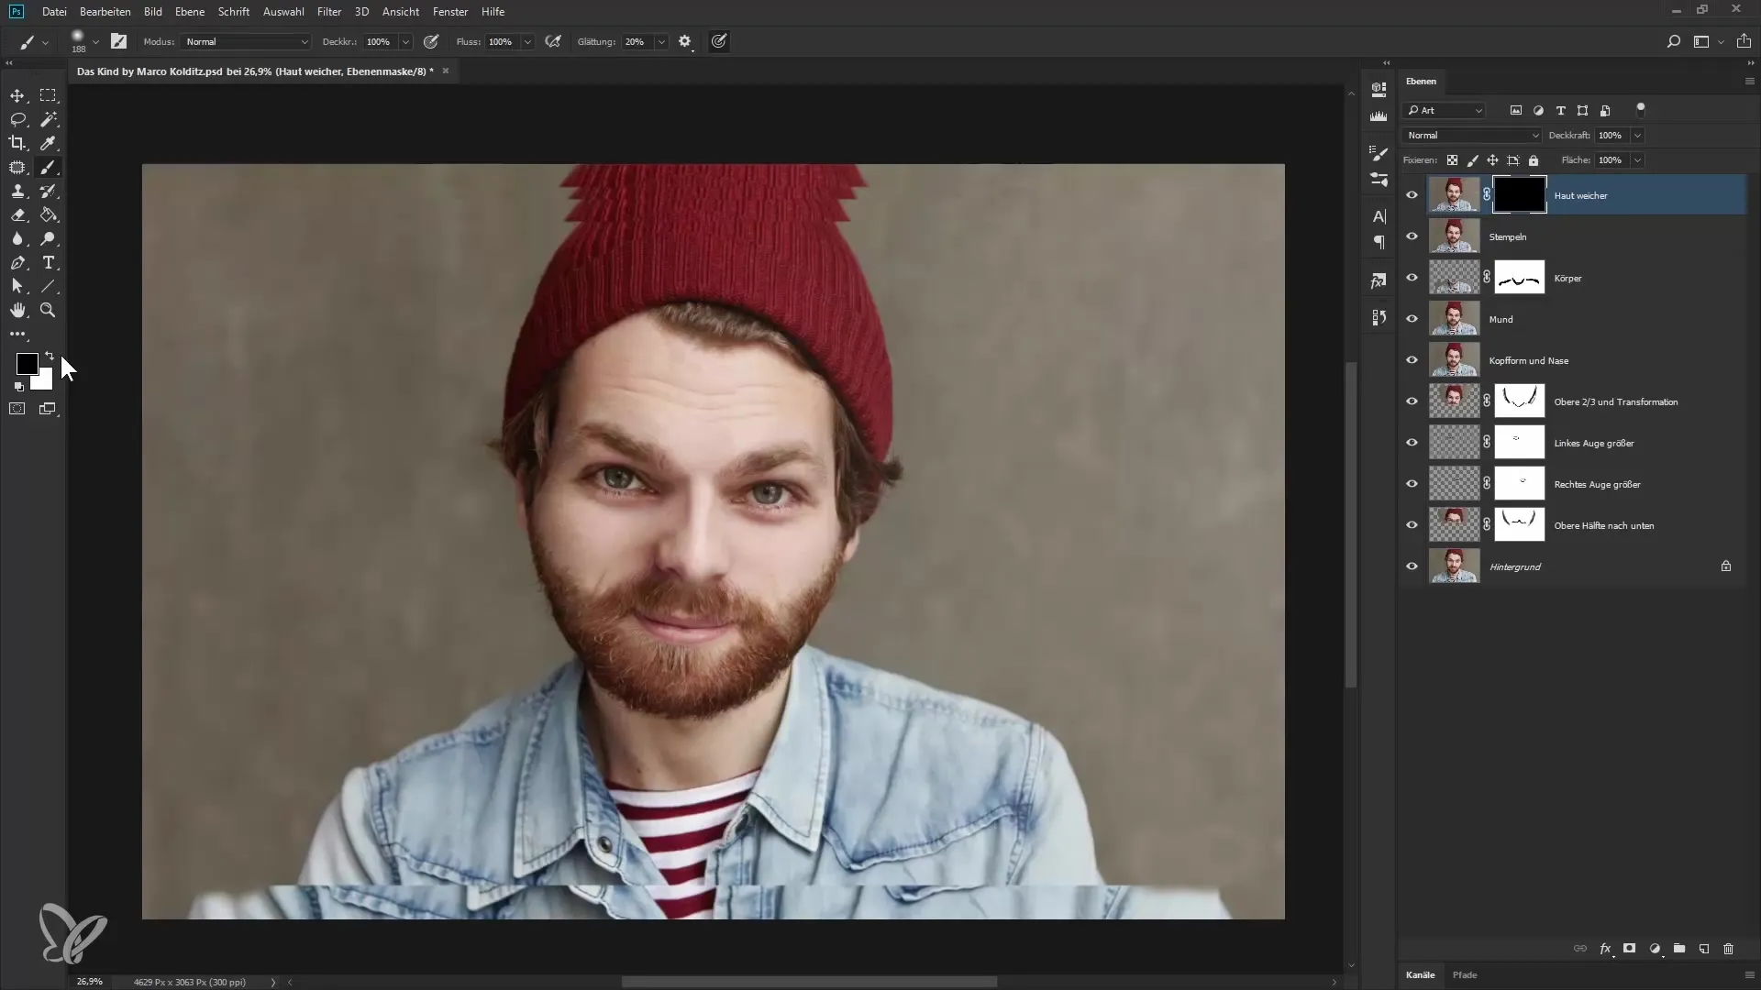Select the Zoom tool in toolbar
Image resolution: width=1761 pixels, height=990 pixels.
tap(48, 310)
